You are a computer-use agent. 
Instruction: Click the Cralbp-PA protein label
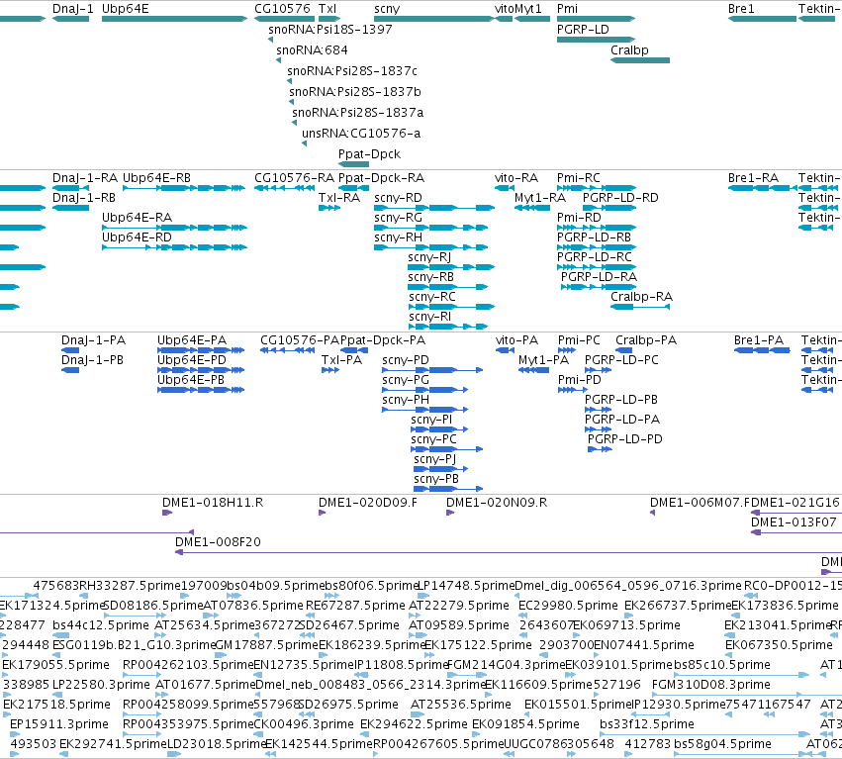(646, 340)
